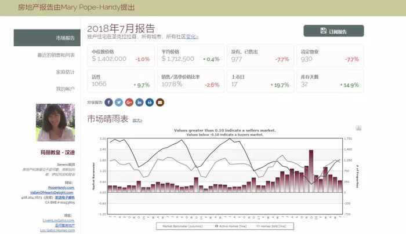Click the chart export icon above graph
The width and height of the screenshot is (406, 234).
(x=358, y=128)
